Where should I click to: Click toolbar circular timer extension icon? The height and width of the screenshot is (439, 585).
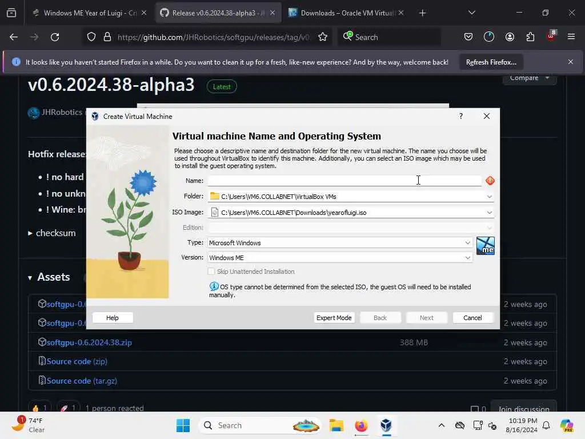tap(489, 37)
